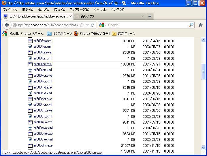Screen dimensions: 207x156
Task: Close the 新しいタブ tab
Action: tap(143, 16)
